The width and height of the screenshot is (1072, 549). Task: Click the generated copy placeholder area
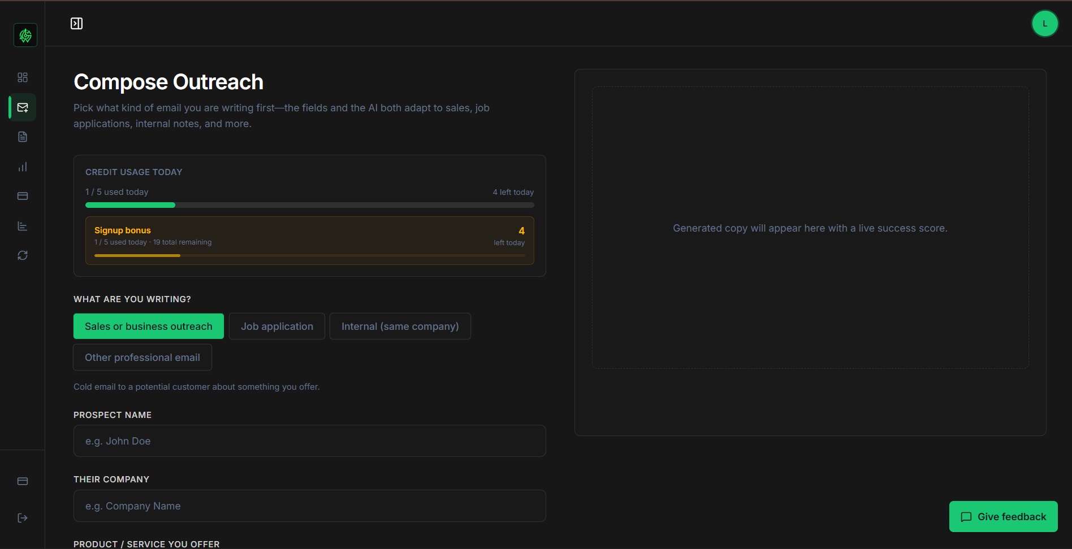(810, 228)
